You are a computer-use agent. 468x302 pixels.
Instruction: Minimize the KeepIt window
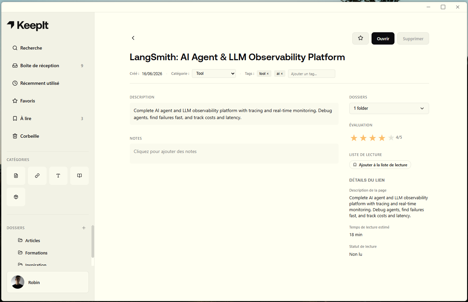pyautogui.click(x=428, y=7)
